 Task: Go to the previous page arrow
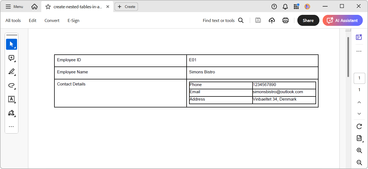tap(359, 102)
